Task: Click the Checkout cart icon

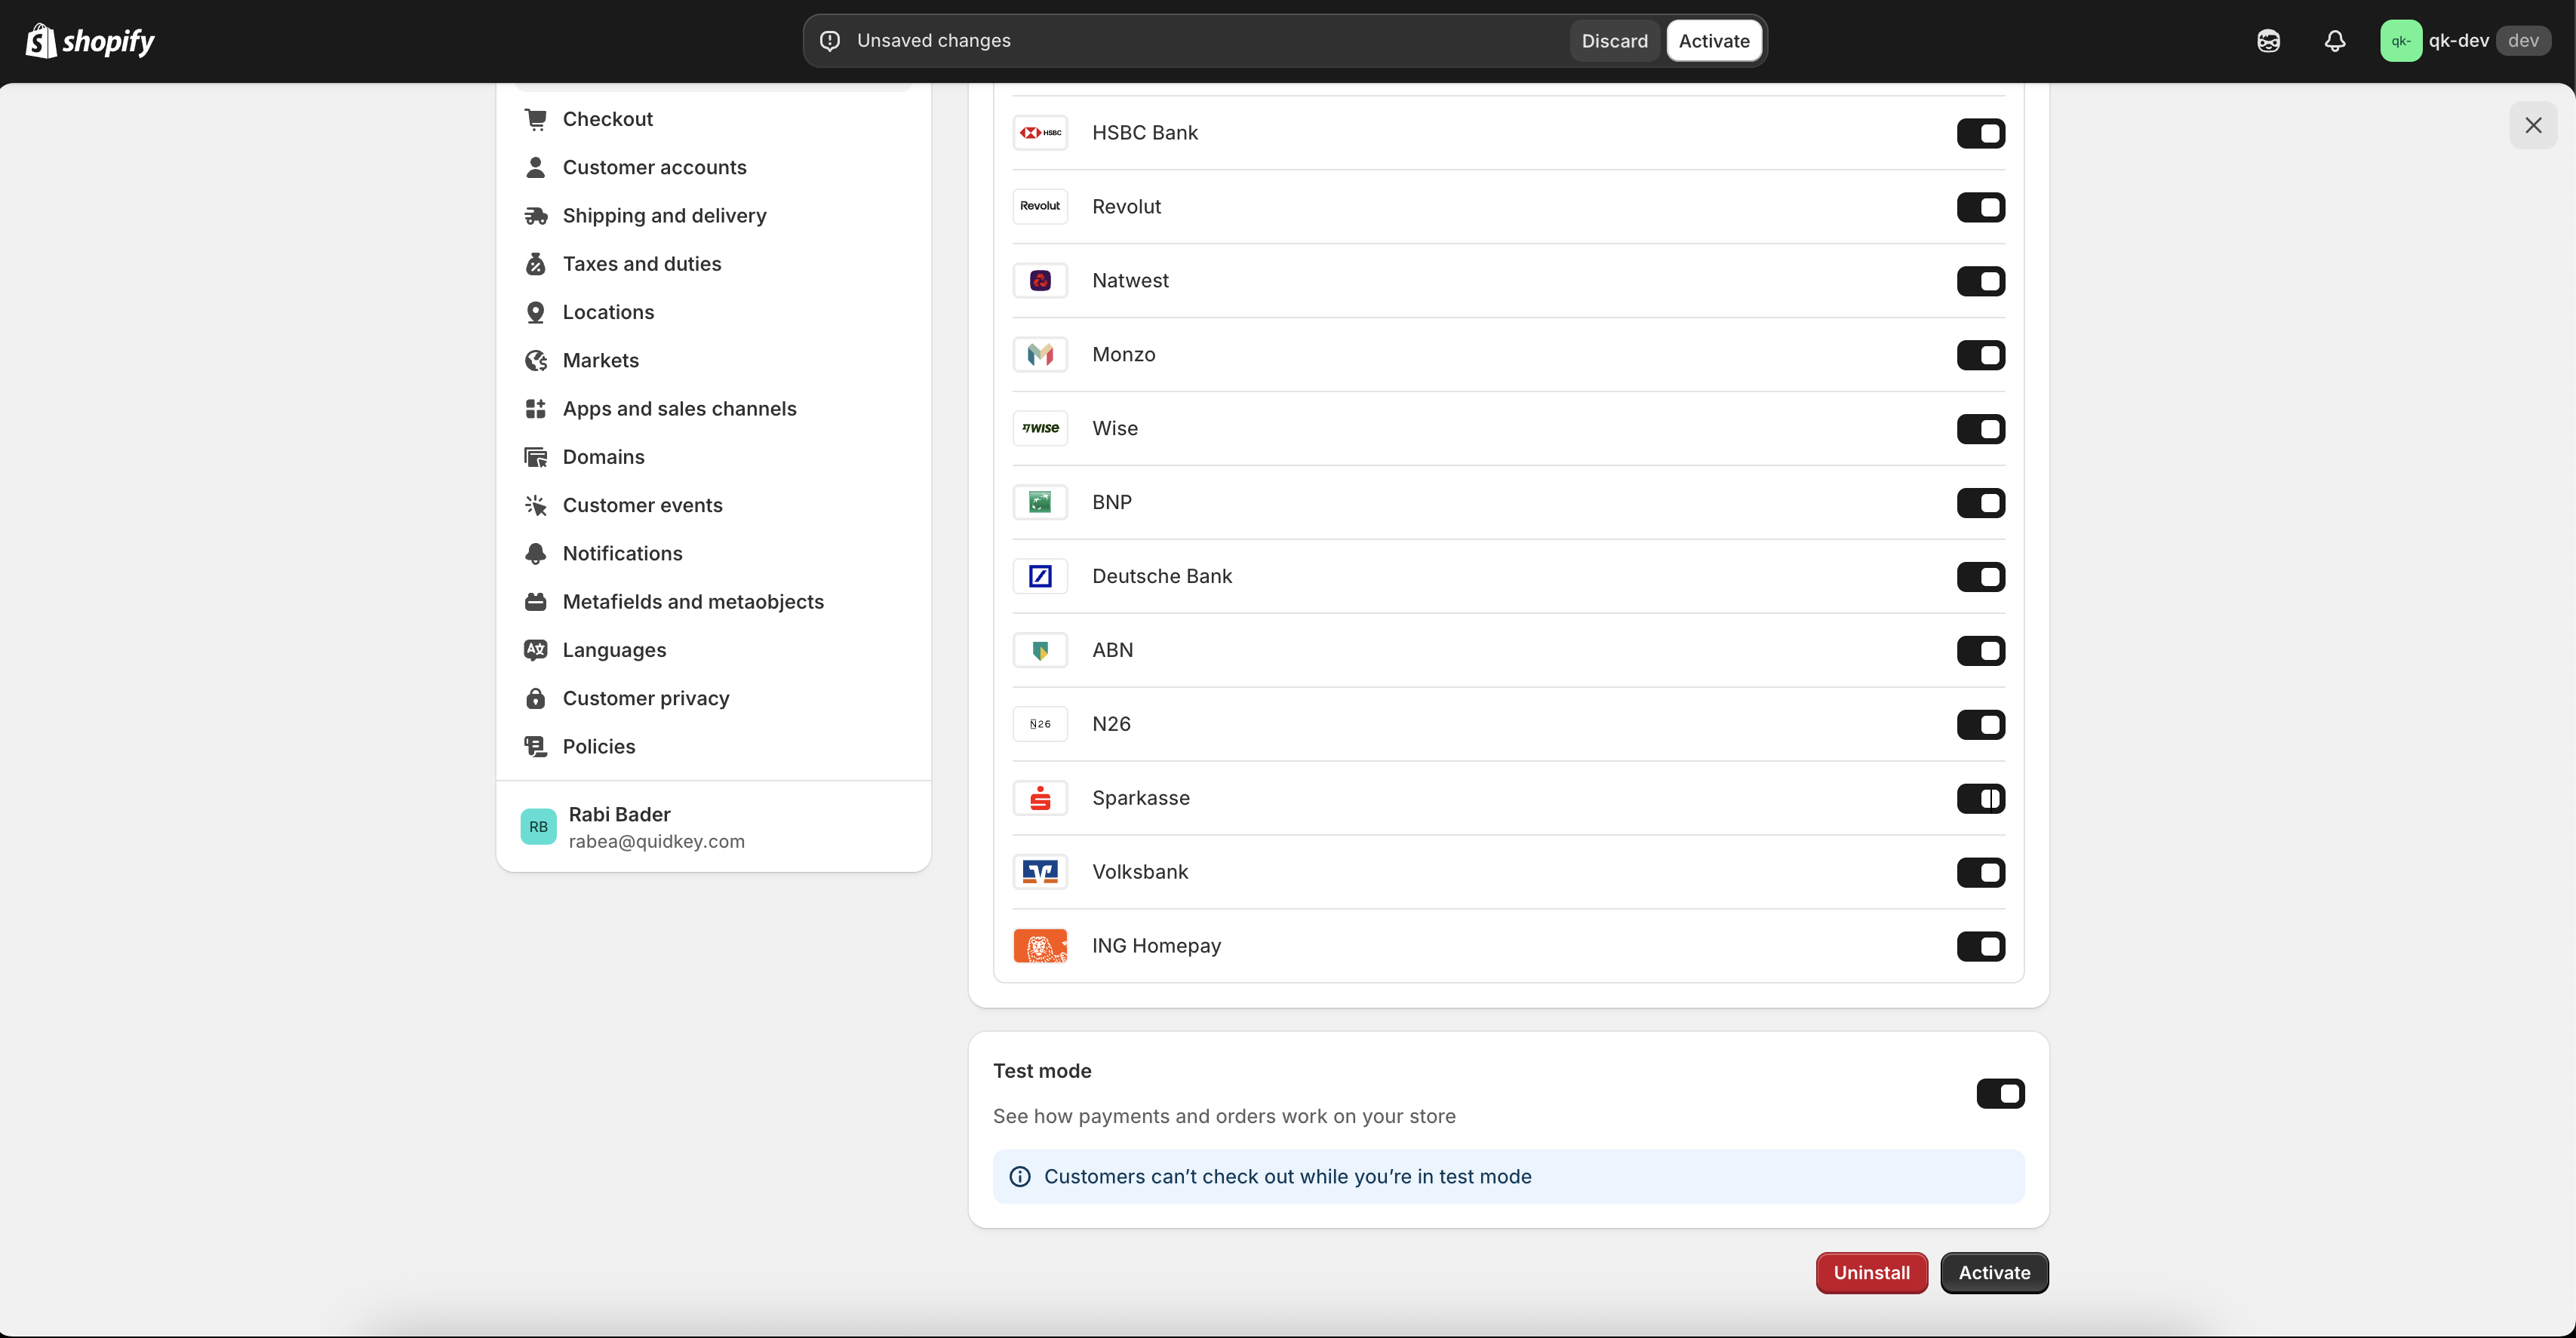Action: [536, 119]
